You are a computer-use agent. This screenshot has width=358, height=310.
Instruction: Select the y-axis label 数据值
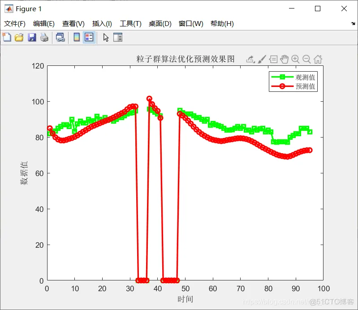pyautogui.click(x=24, y=173)
